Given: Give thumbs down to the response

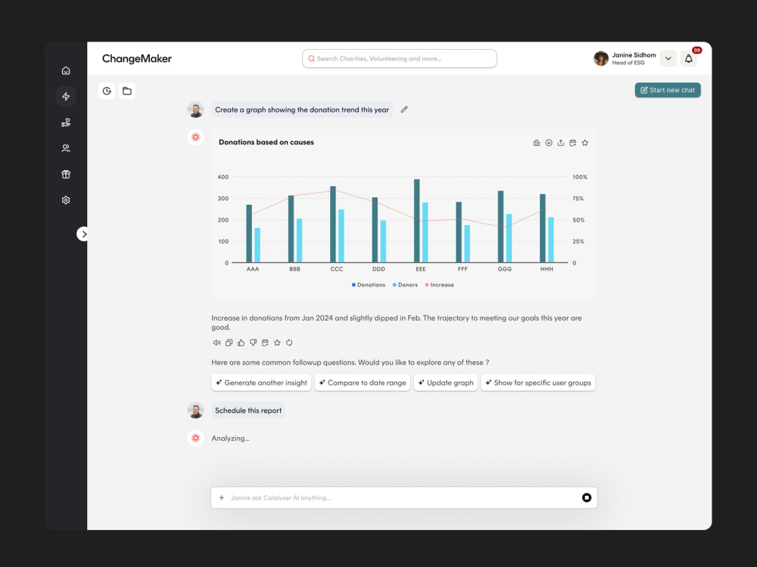Looking at the screenshot, I should 253,342.
